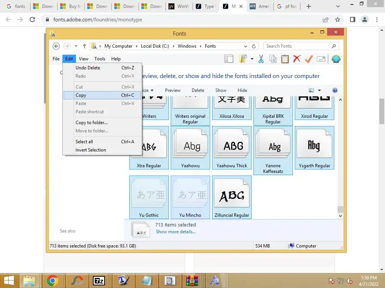The image size is (385, 288).
Task: Click font list scrollbar down arrow
Action: 340,216
